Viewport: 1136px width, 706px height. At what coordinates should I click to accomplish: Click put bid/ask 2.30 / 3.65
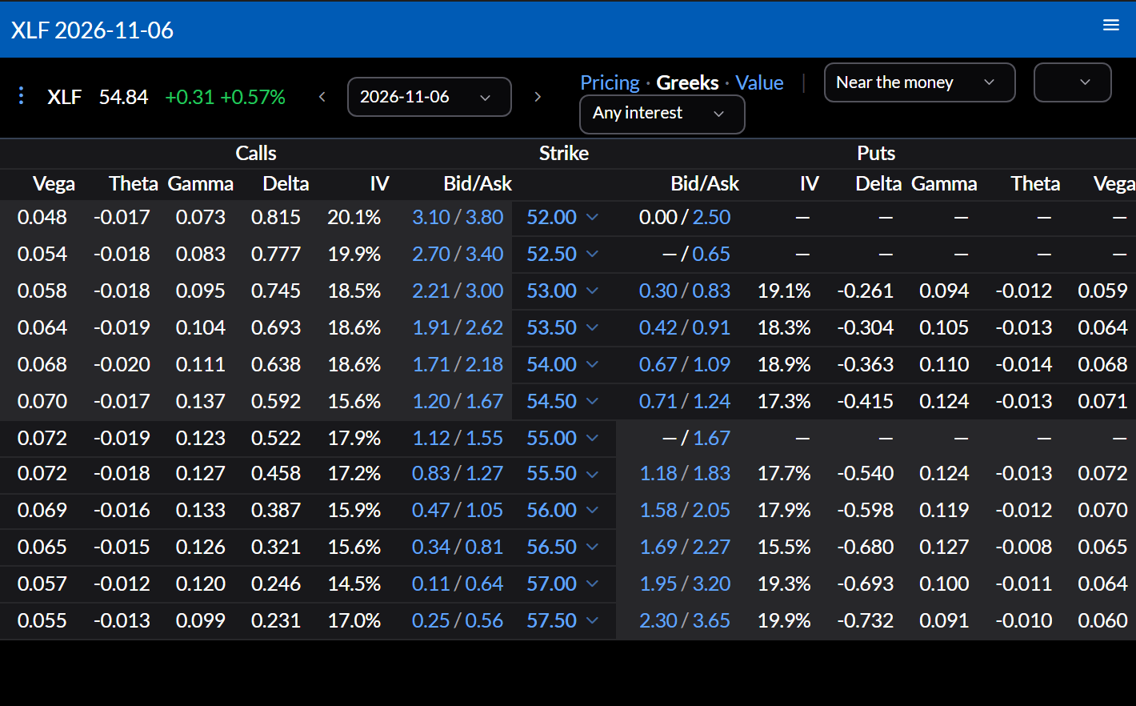coord(685,620)
